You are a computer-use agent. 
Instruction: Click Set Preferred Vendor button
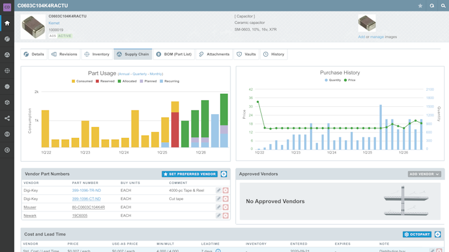[190, 174]
